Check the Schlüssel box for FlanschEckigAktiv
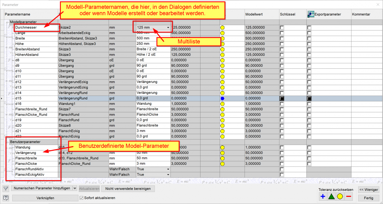Viewport: 383px width, 204px height. tap(282, 175)
